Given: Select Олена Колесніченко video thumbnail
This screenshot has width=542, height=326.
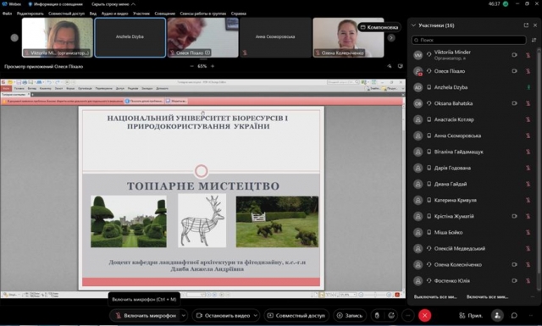Looking at the screenshot, I should (348, 37).
